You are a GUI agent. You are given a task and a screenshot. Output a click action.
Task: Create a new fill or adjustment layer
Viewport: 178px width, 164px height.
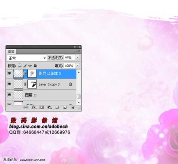pyautogui.click(x=49, y=107)
